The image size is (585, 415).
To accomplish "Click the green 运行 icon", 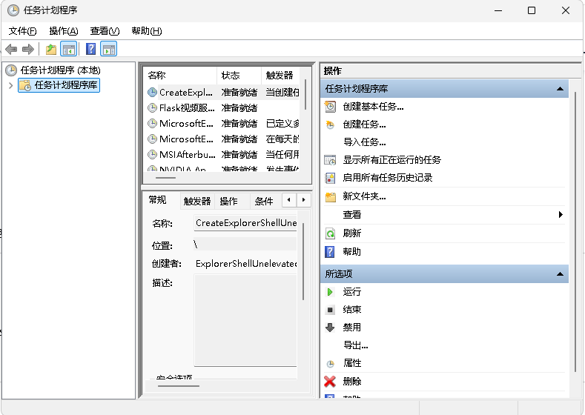I will 331,292.
